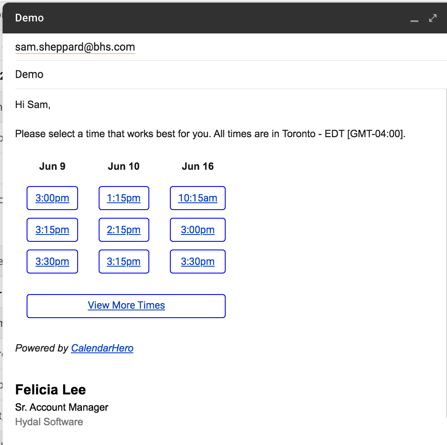Select 3:30pm on Jun 16

(x=198, y=262)
